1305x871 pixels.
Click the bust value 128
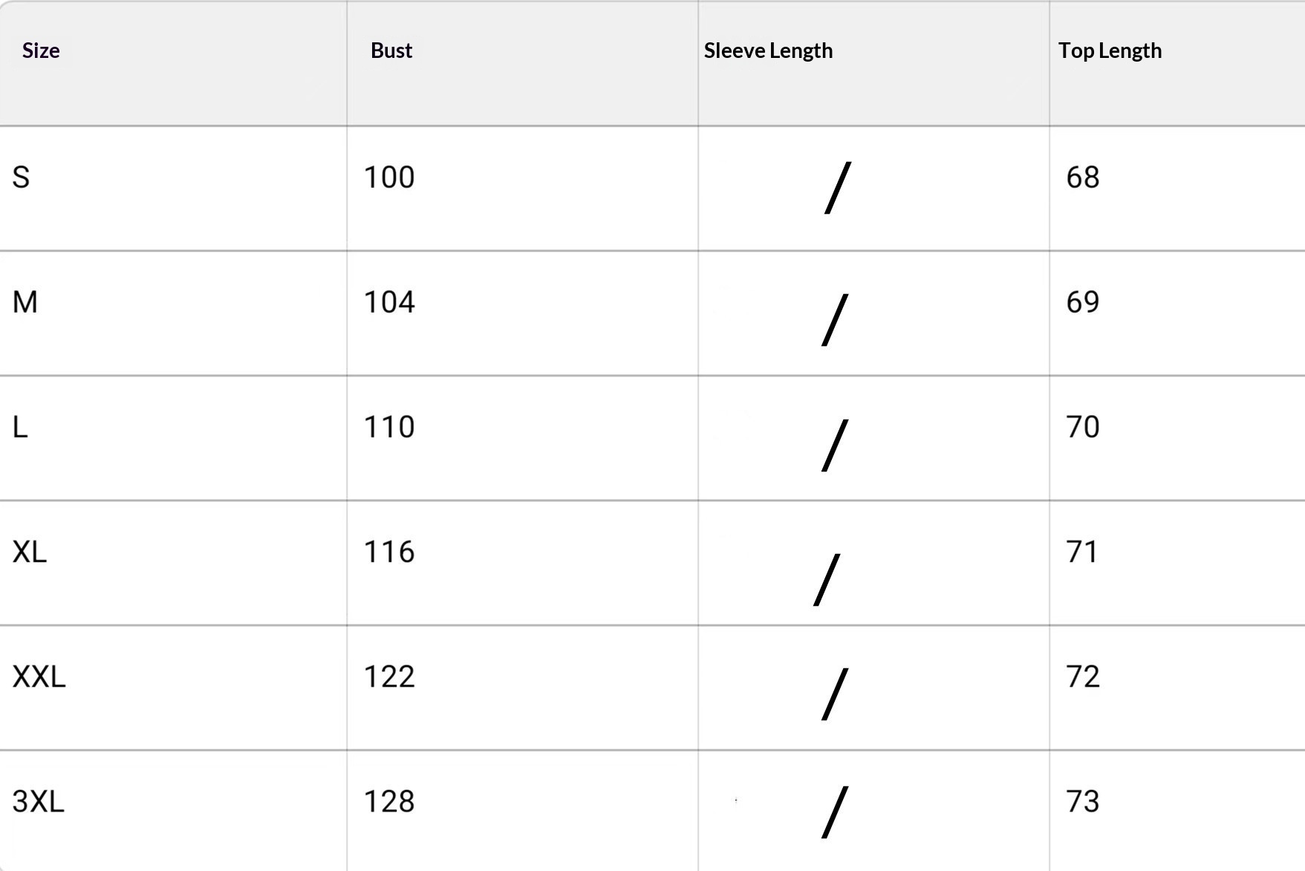point(389,801)
